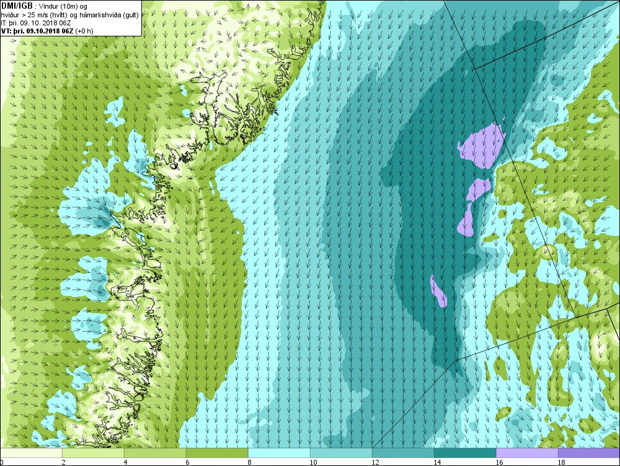Click the legend label '10'

[x=313, y=462]
